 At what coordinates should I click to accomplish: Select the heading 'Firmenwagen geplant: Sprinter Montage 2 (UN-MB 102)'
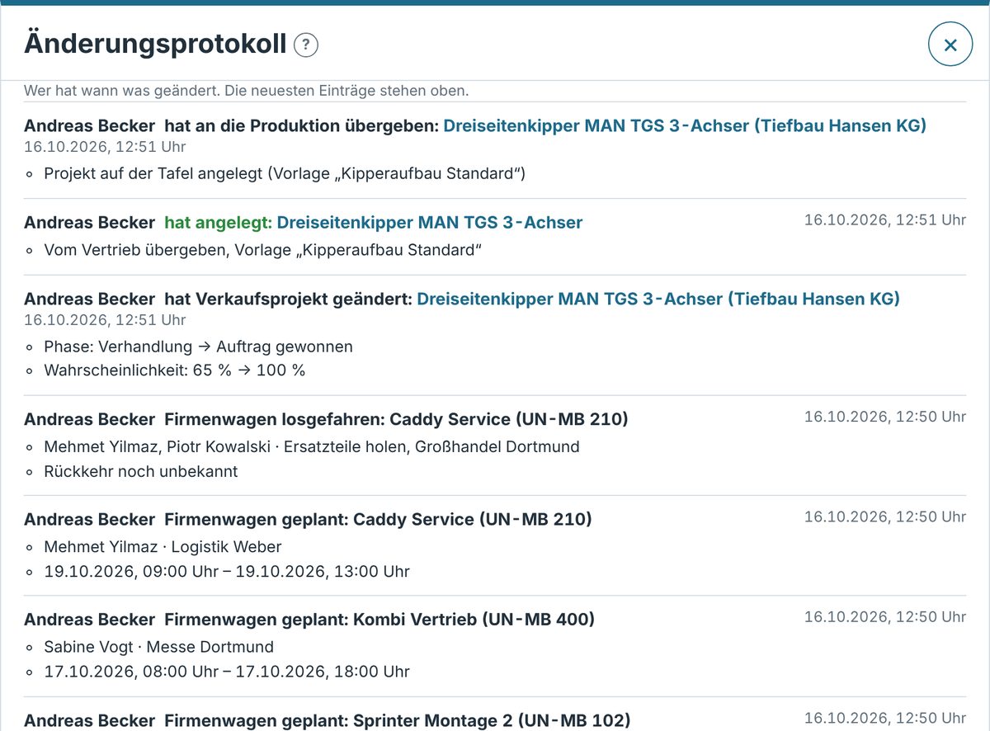point(398,720)
